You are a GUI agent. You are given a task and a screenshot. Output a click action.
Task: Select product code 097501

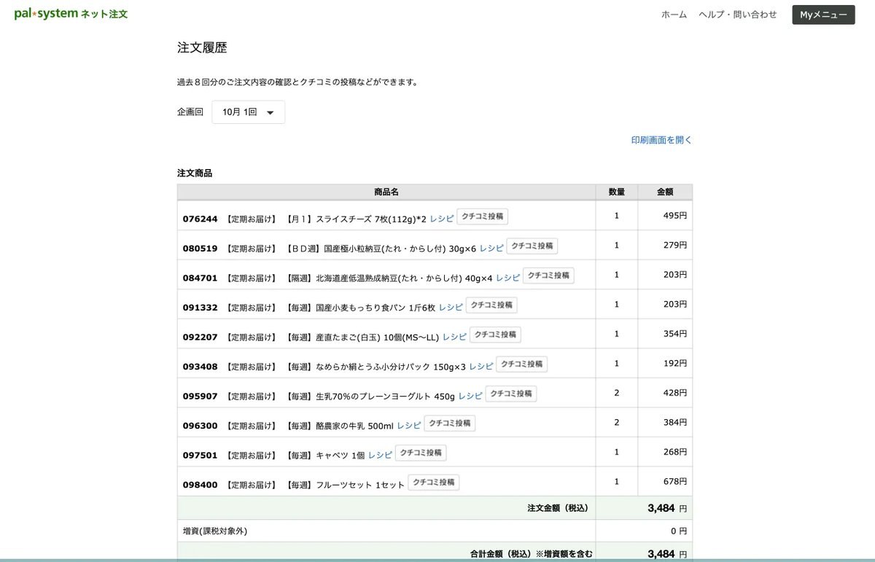click(200, 455)
